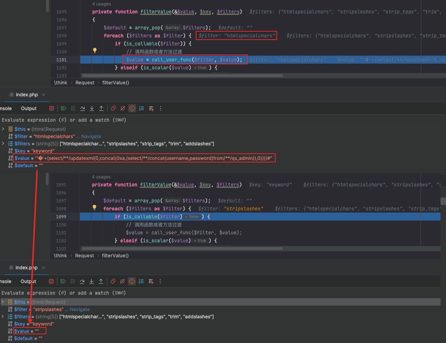Step Out in the lower debug toolbar
Screen dimensions: 446x343
101,281
